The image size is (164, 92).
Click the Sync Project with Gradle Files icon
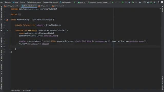148,2
